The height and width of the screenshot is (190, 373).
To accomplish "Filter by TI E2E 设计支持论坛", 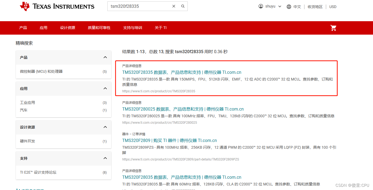I will (x=38, y=172).
